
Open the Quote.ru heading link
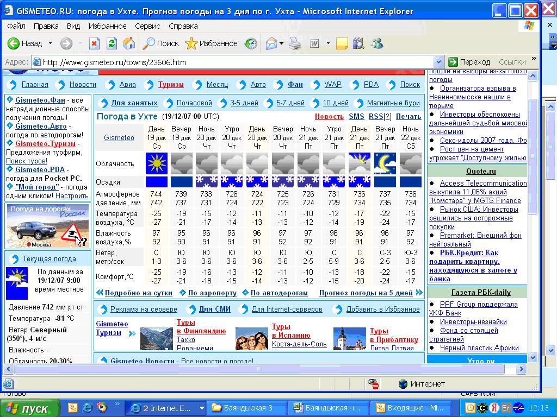click(481, 171)
